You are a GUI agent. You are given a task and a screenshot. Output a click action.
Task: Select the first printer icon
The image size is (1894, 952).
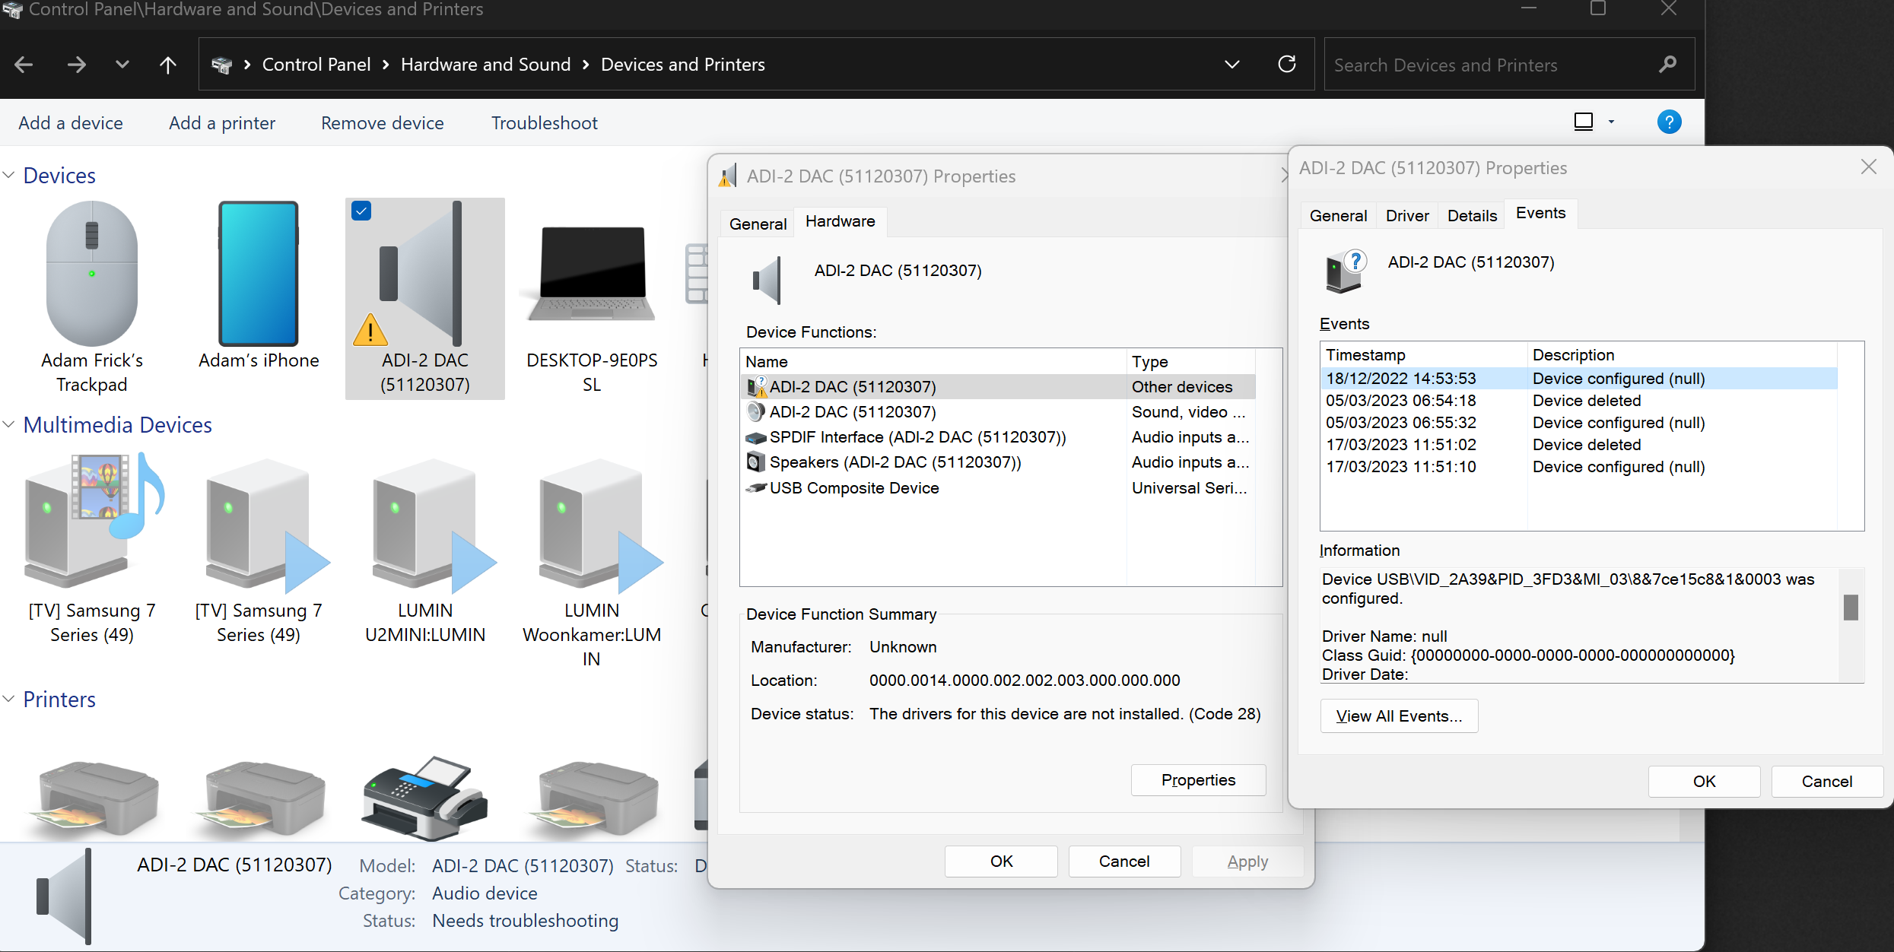[92, 798]
